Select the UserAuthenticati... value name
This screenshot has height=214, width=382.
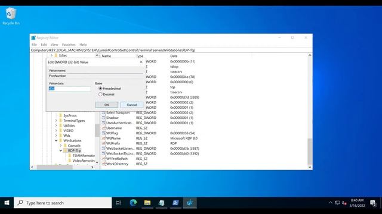(120, 123)
